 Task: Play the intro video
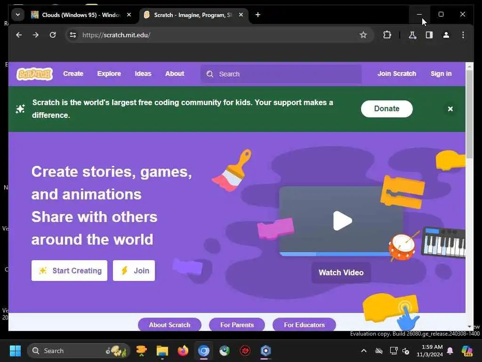point(342,221)
